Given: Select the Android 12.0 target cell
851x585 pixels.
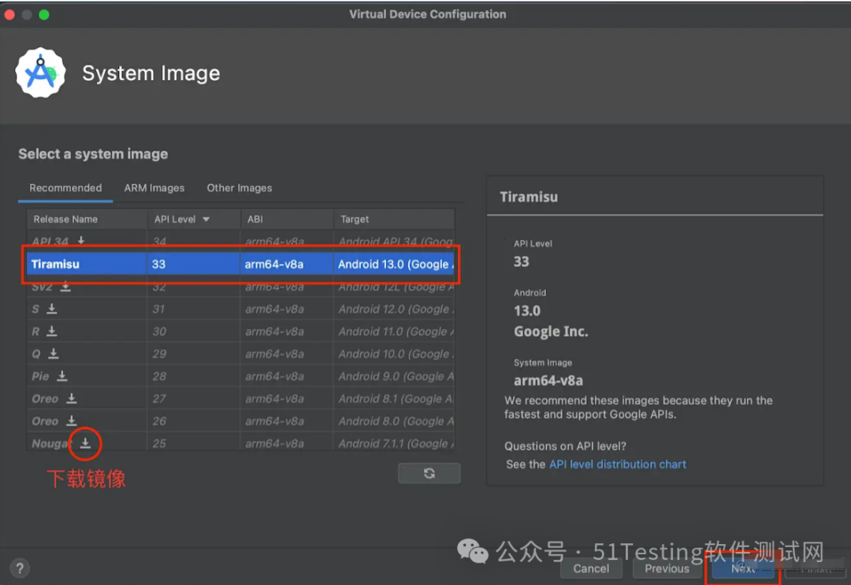Looking at the screenshot, I should 394,309.
